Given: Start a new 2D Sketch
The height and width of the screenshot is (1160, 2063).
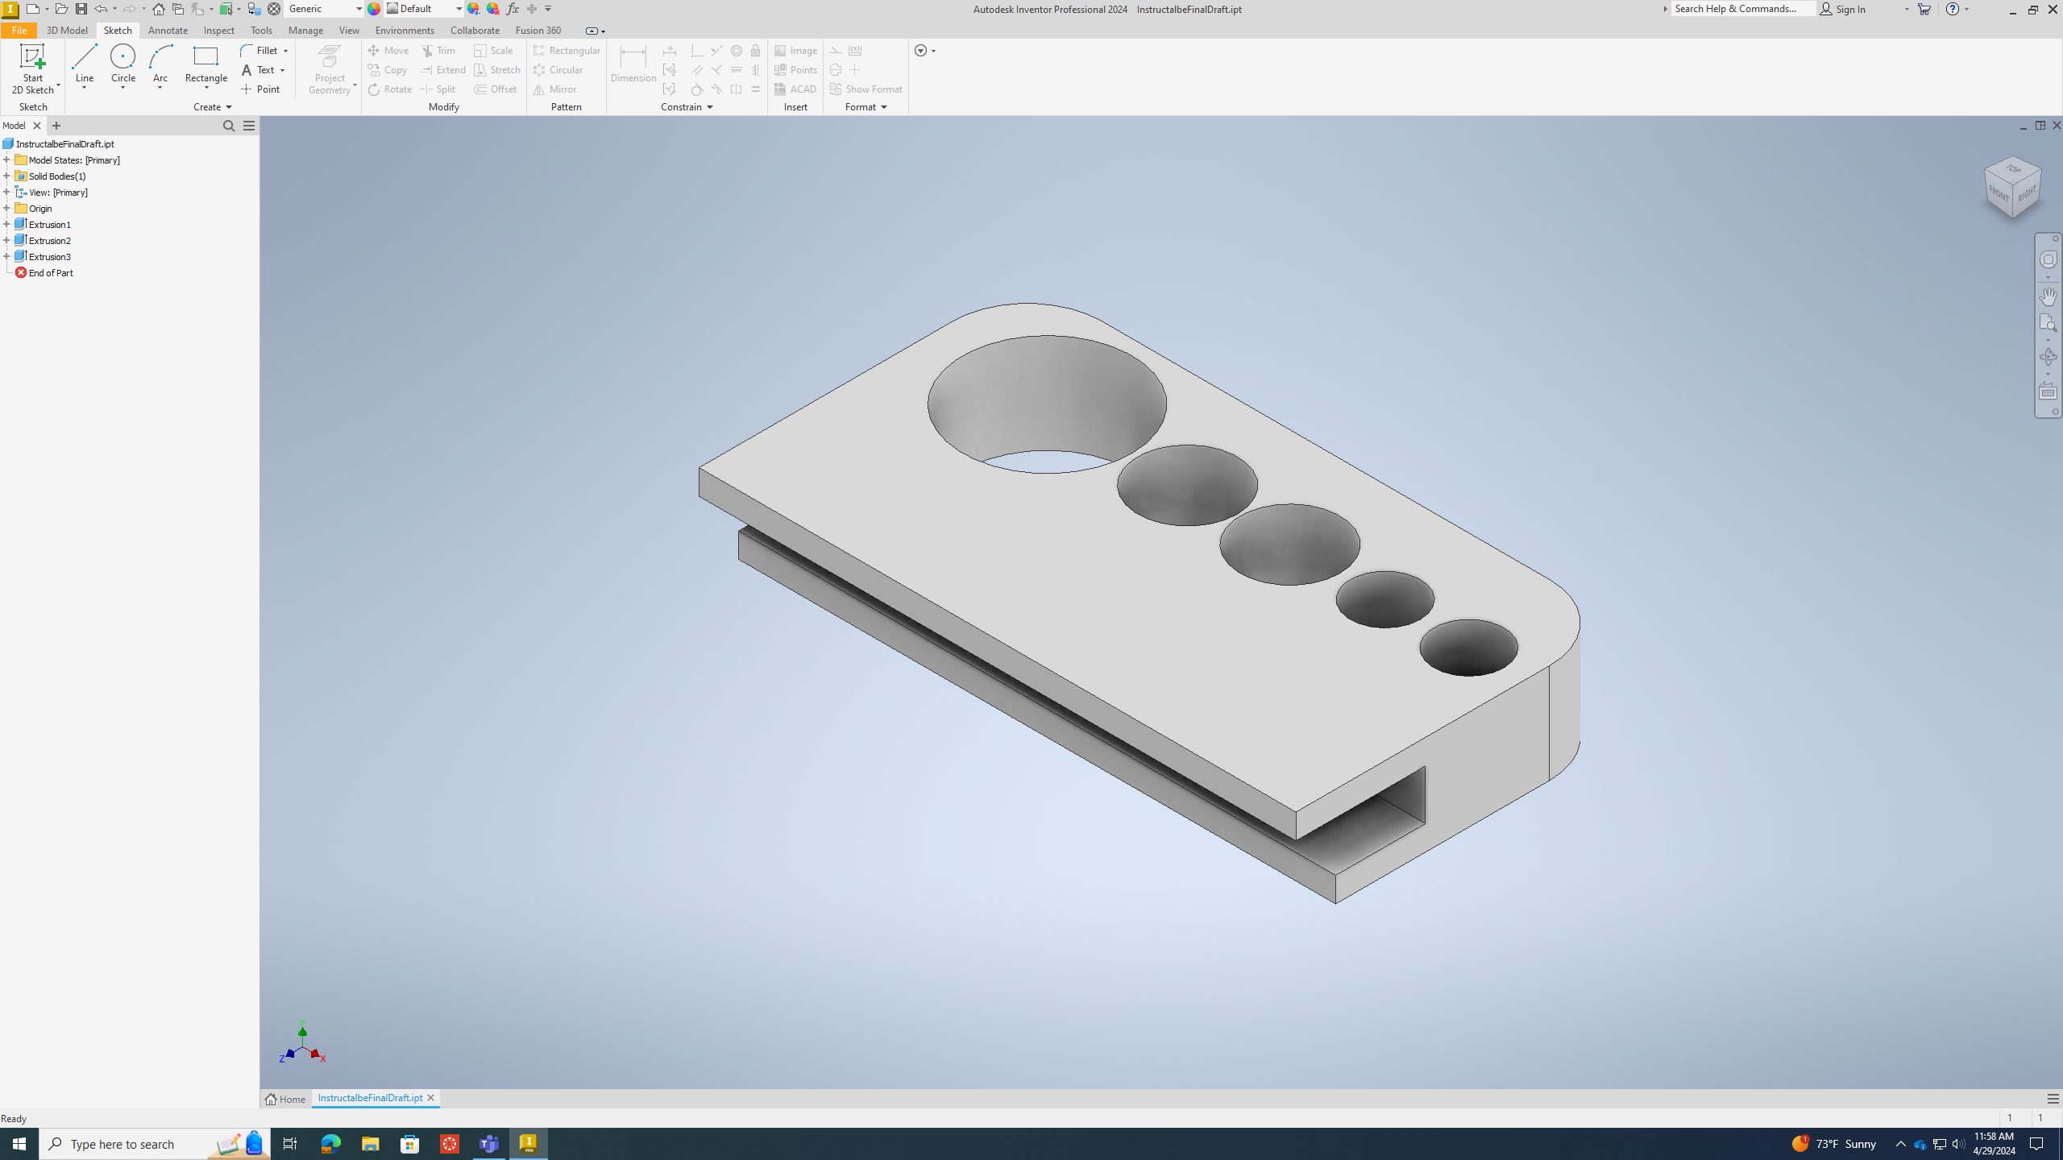Looking at the screenshot, I should click(x=32, y=69).
